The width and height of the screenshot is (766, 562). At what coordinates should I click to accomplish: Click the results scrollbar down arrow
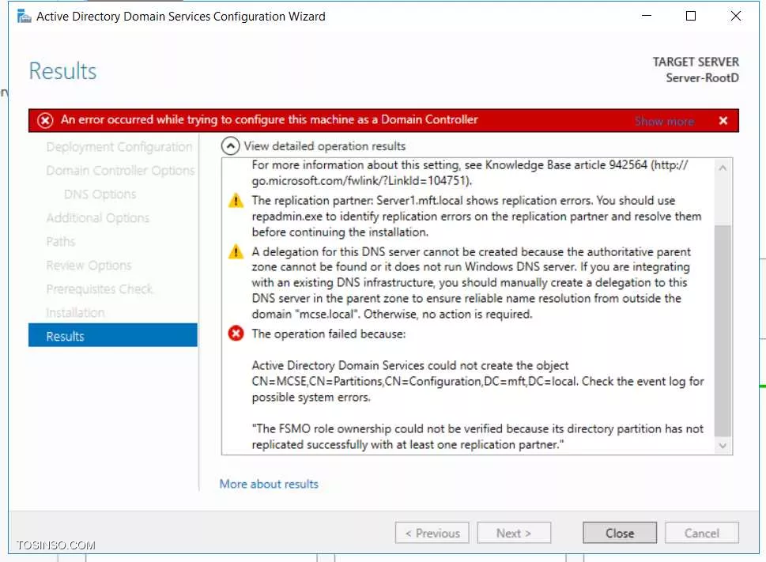click(x=723, y=445)
